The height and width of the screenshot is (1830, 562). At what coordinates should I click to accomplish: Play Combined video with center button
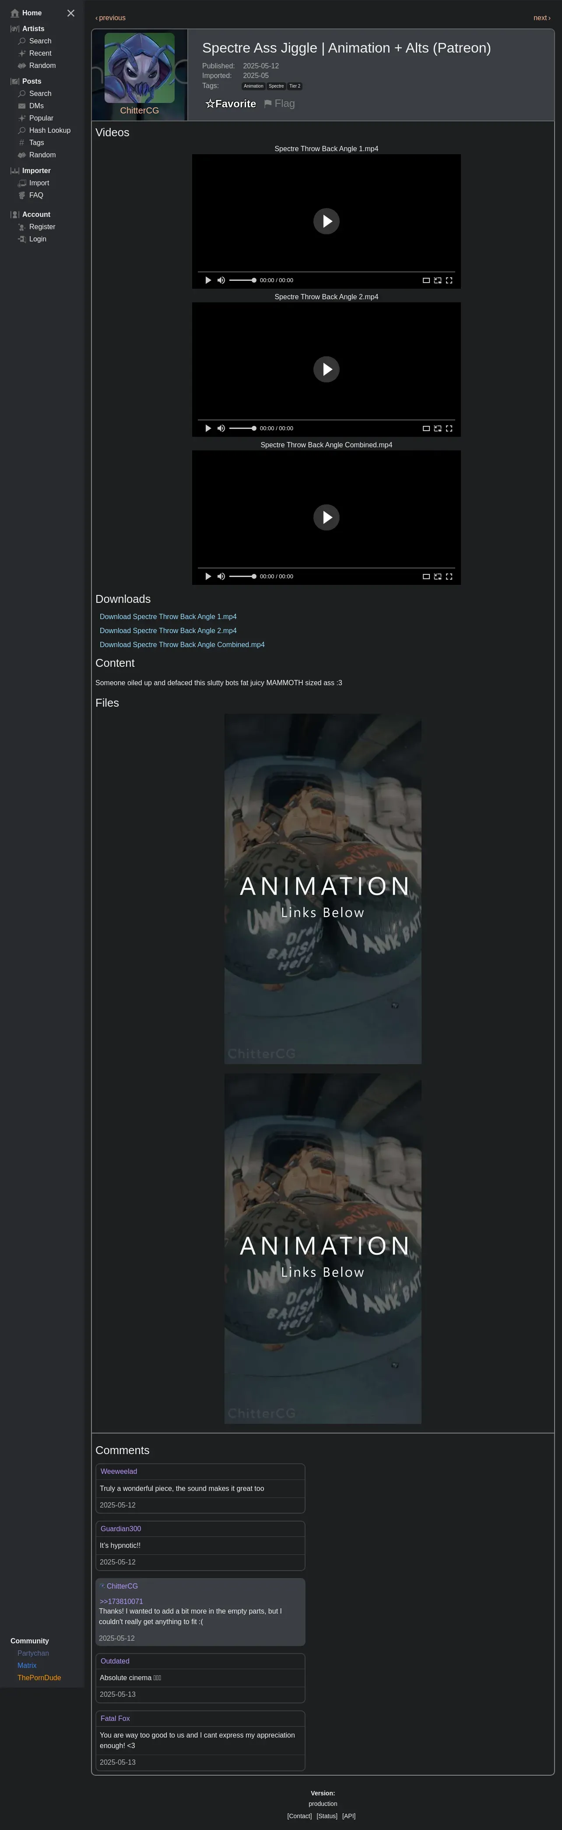tap(327, 517)
